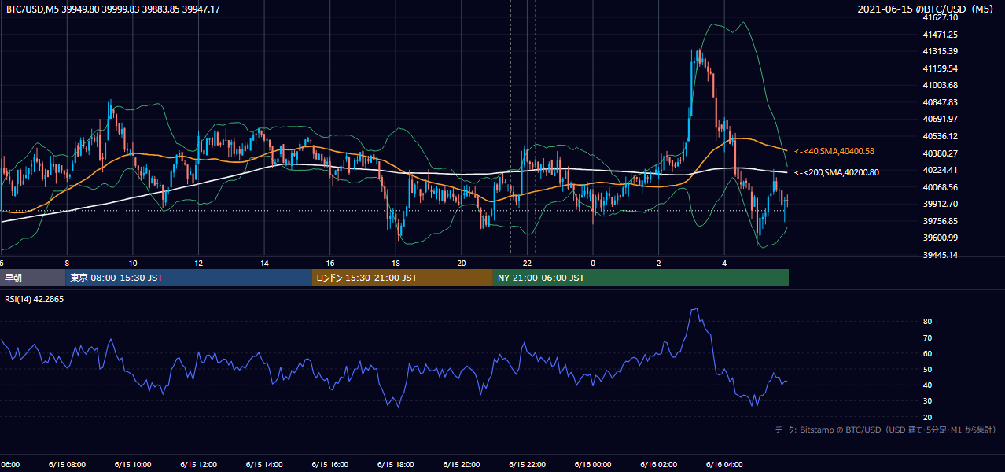Click price axis label 39756.85
Screen dimensions: 1005x472
coord(940,221)
